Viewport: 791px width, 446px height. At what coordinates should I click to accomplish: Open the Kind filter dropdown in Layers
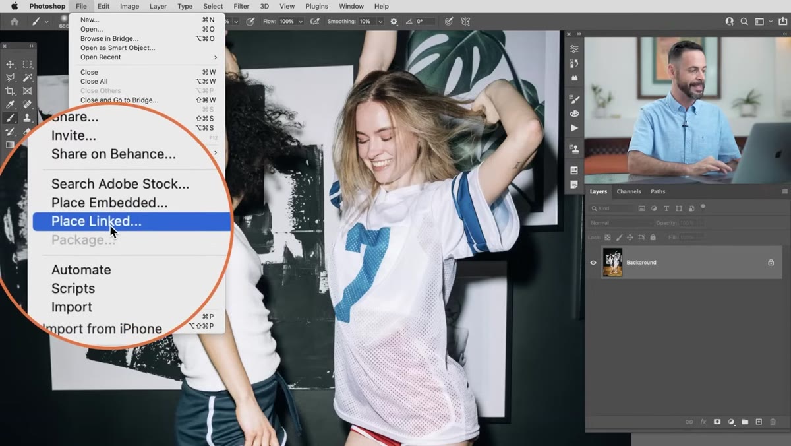point(612,208)
